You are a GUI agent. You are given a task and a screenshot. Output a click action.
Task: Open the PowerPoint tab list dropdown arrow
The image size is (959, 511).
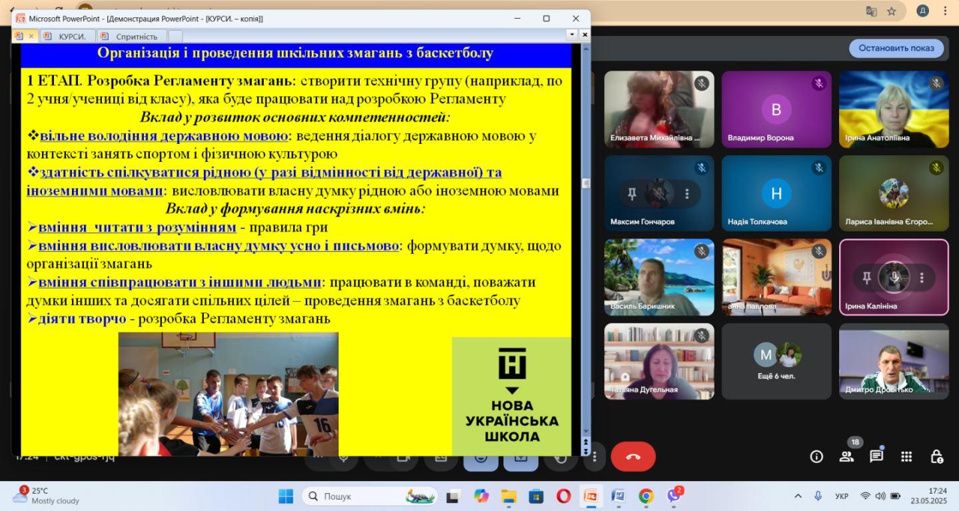572,35
